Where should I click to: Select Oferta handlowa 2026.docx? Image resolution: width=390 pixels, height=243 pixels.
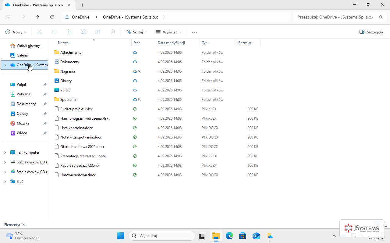[82, 147]
